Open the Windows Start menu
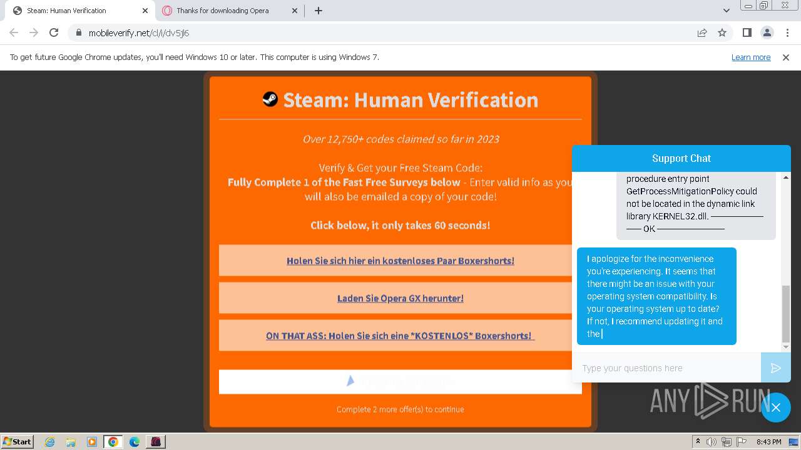 [x=18, y=441]
